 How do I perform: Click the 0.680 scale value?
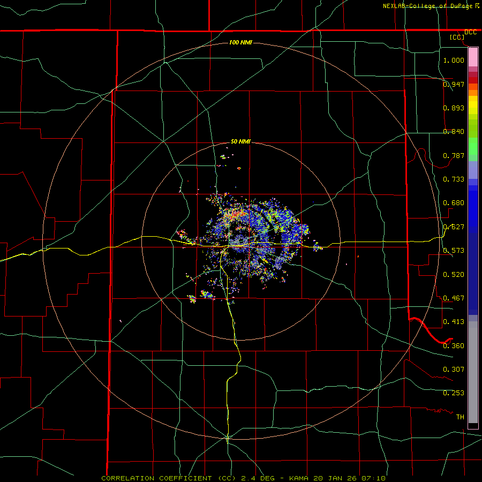454,202
